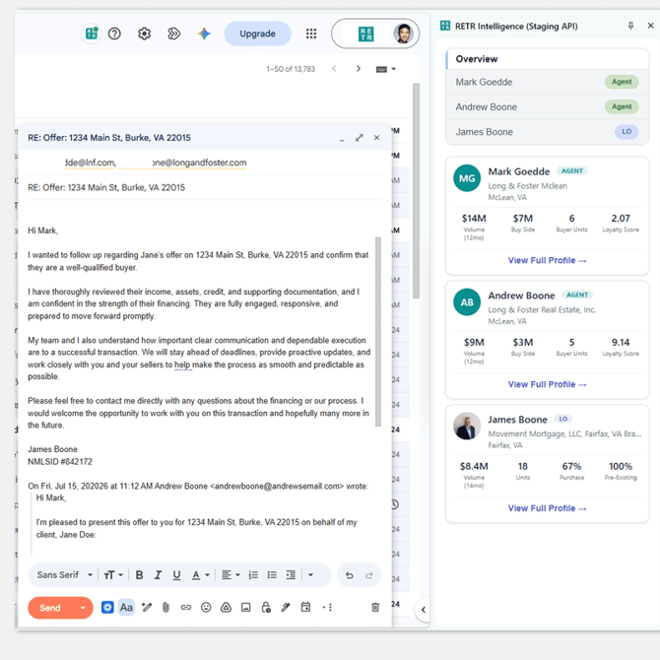This screenshot has height=660, width=660.
Task: Toggle the Aa formatting options bar
Action: [126, 608]
